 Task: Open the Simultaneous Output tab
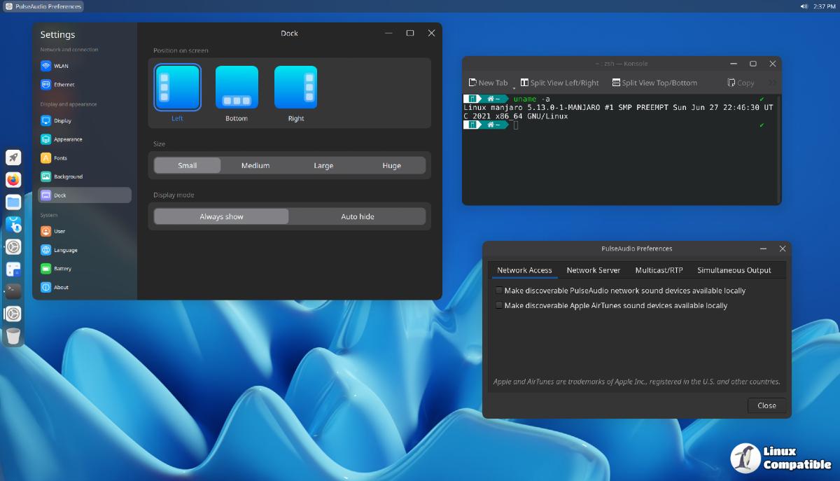click(x=734, y=270)
